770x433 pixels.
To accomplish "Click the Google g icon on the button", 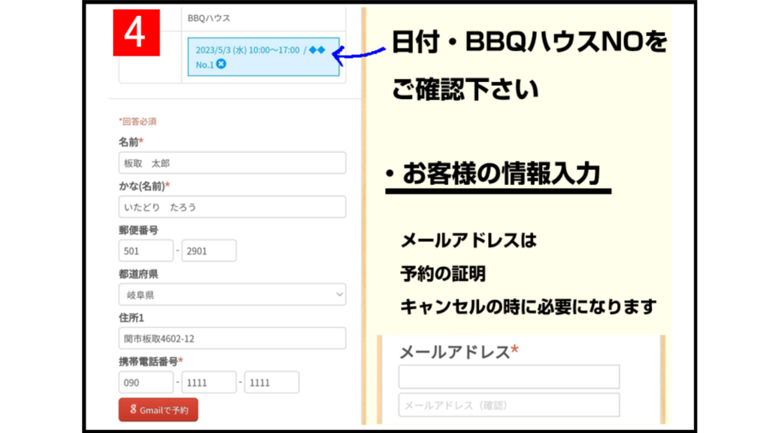I will click(x=133, y=410).
